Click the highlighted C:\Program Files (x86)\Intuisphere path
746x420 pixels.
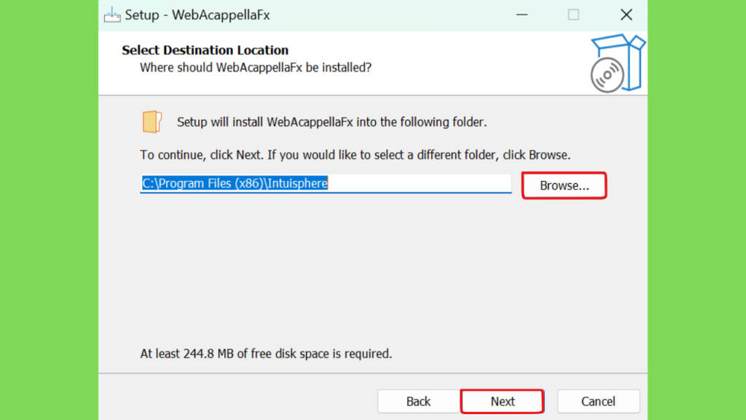[235, 183]
